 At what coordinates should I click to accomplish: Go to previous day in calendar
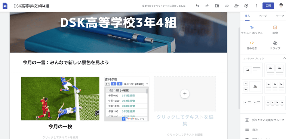[x=113, y=84]
